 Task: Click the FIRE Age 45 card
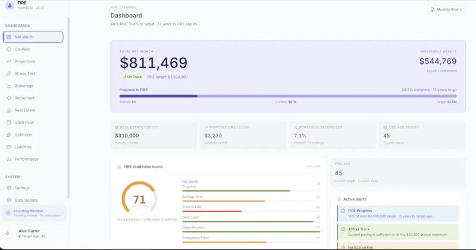point(397,172)
